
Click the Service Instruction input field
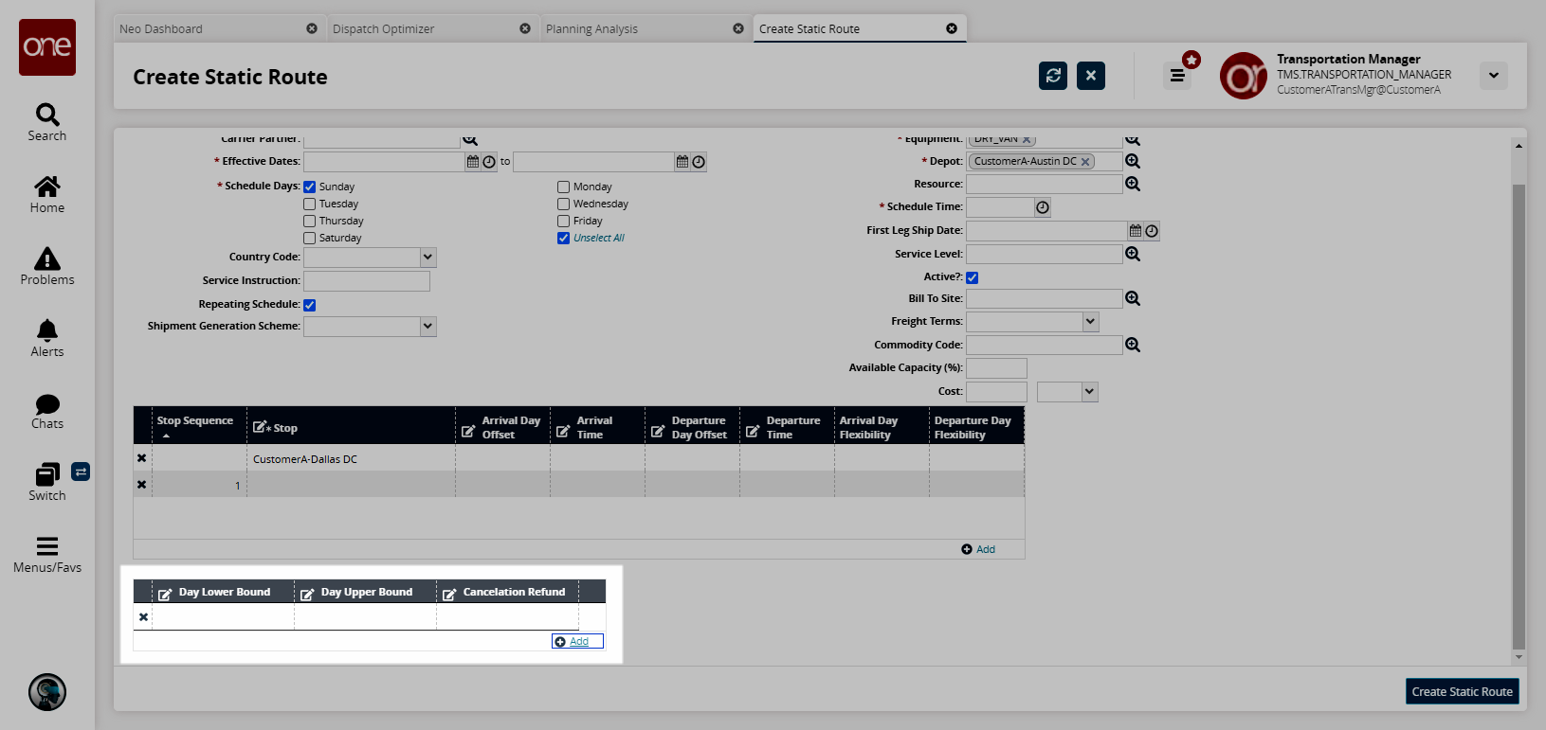367,281
